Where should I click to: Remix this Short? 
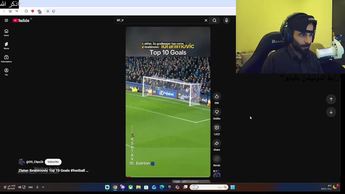(x=217, y=159)
